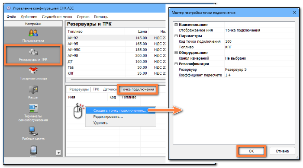The height and width of the screenshot is (168, 303).
Task: Click the Настройки sidebar header
Action: [x=33, y=24]
